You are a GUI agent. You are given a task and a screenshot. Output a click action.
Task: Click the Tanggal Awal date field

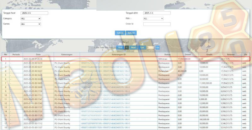point(34,13)
